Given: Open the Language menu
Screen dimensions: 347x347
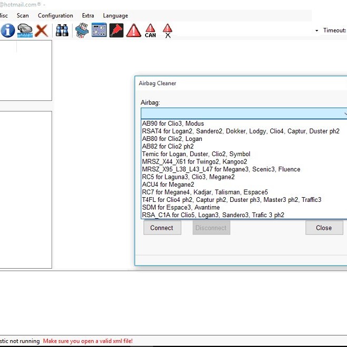Looking at the screenshot, I should (116, 16).
